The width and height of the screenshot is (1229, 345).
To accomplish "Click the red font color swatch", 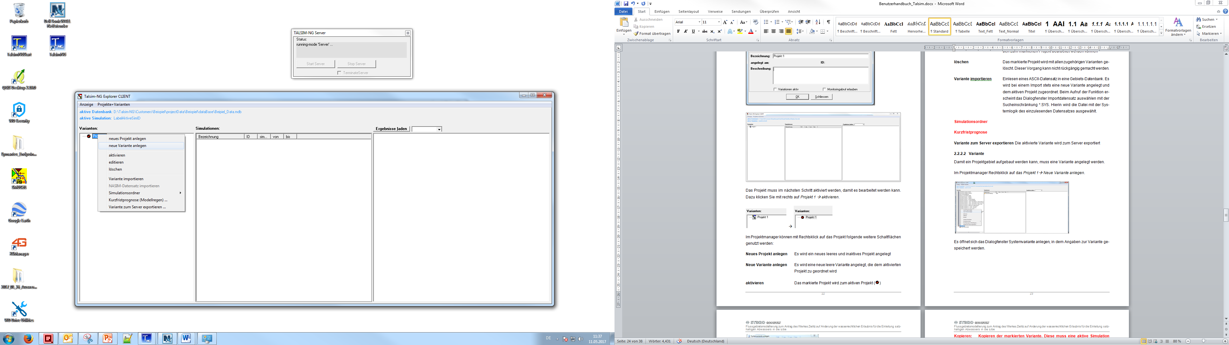I will 751,31.
